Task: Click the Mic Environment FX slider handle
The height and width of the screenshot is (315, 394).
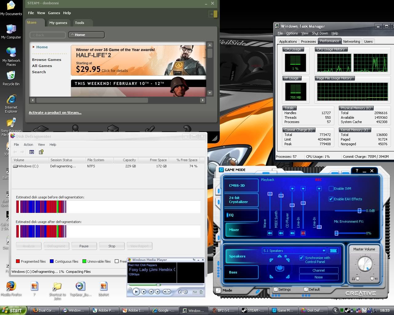Action: point(336,233)
